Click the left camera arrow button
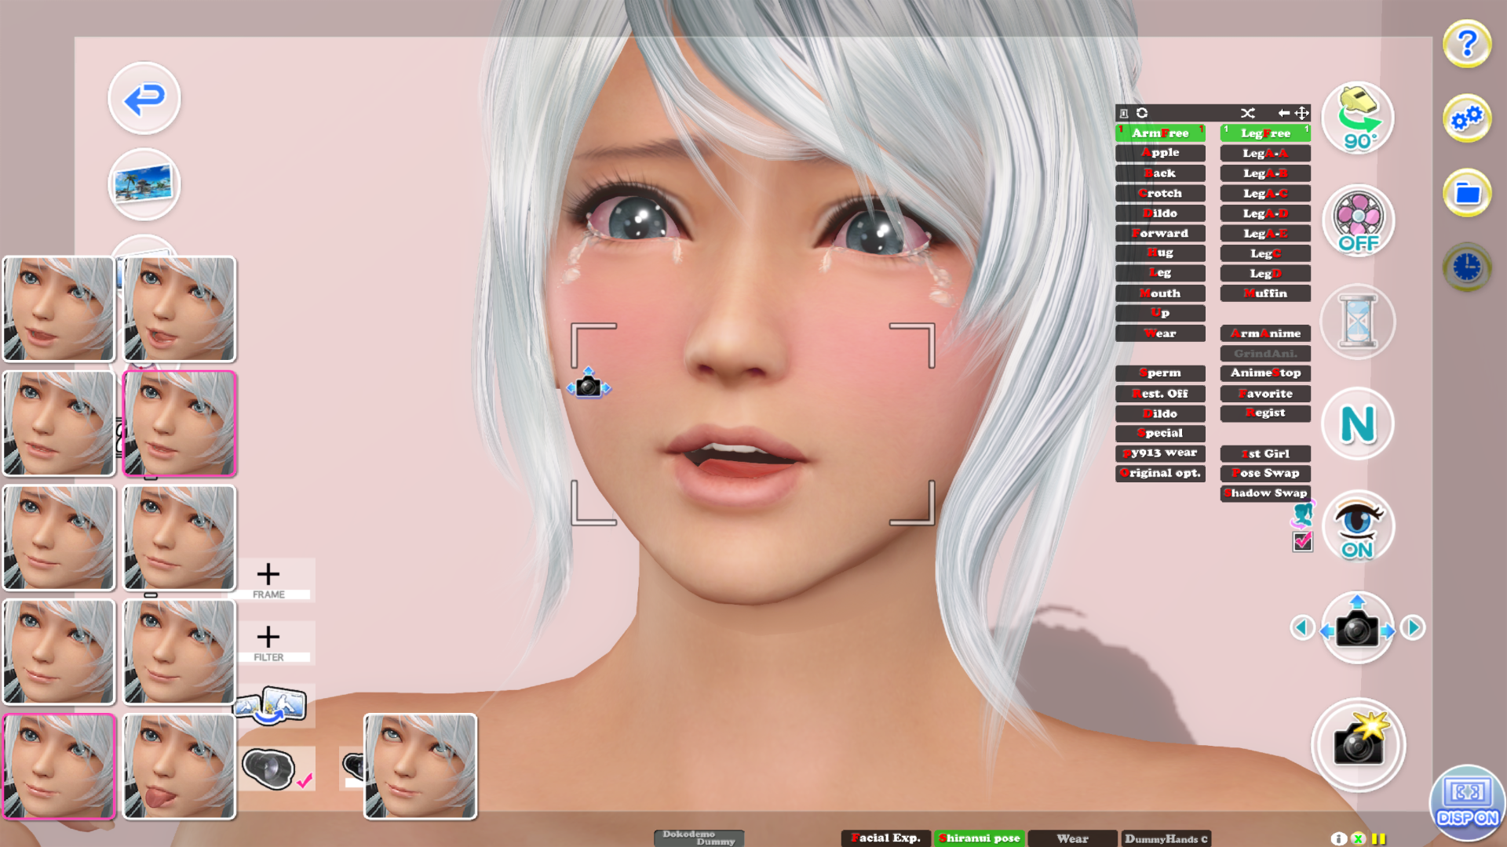This screenshot has width=1507, height=847. [x=1302, y=627]
